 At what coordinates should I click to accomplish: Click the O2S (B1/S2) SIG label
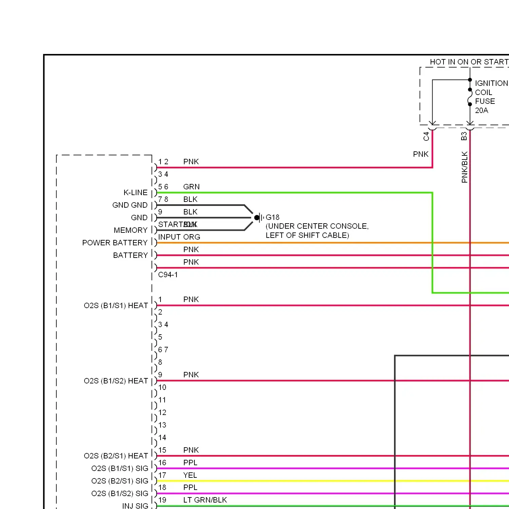click(x=120, y=493)
